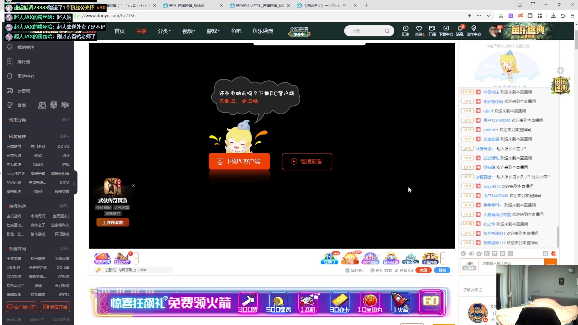
Task: Expand the 分类 dropdown in navigation
Action: pos(164,31)
